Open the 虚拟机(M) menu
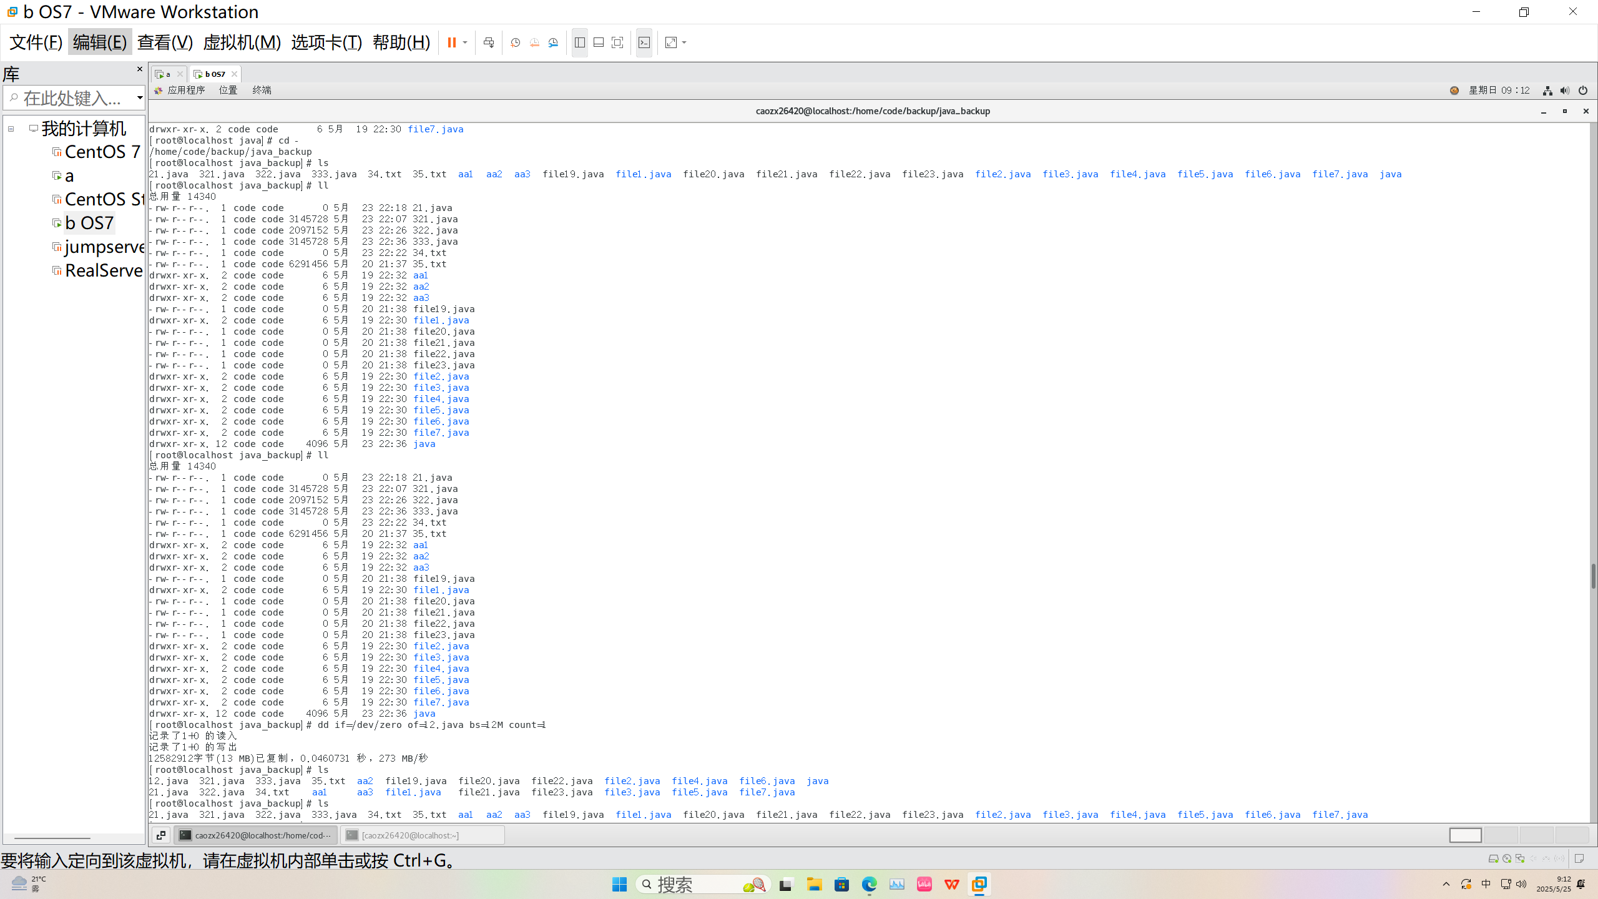The width and height of the screenshot is (1598, 899). point(242,42)
